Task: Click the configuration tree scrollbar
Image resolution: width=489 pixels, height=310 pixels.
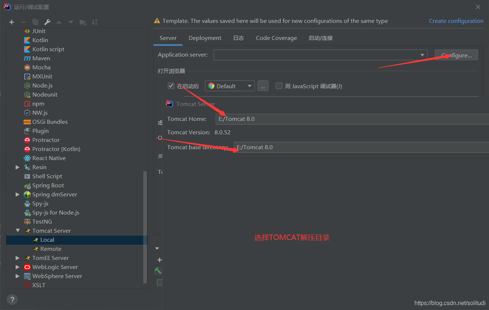Action: coord(145,227)
